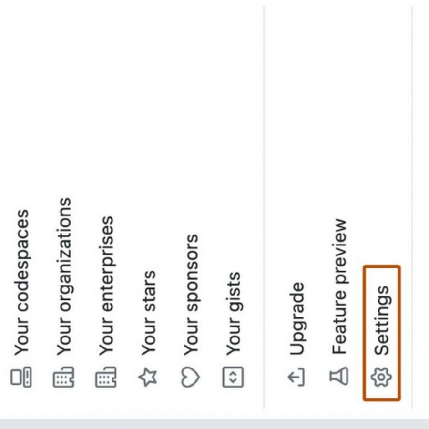Open the Your stars text entry
429x429 pixels.
pyautogui.click(x=148, y=312)
